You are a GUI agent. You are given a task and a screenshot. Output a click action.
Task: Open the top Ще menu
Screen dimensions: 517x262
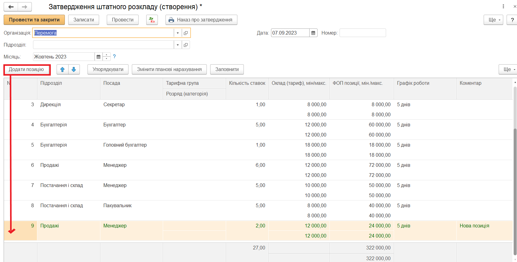[x=493, y=20]
